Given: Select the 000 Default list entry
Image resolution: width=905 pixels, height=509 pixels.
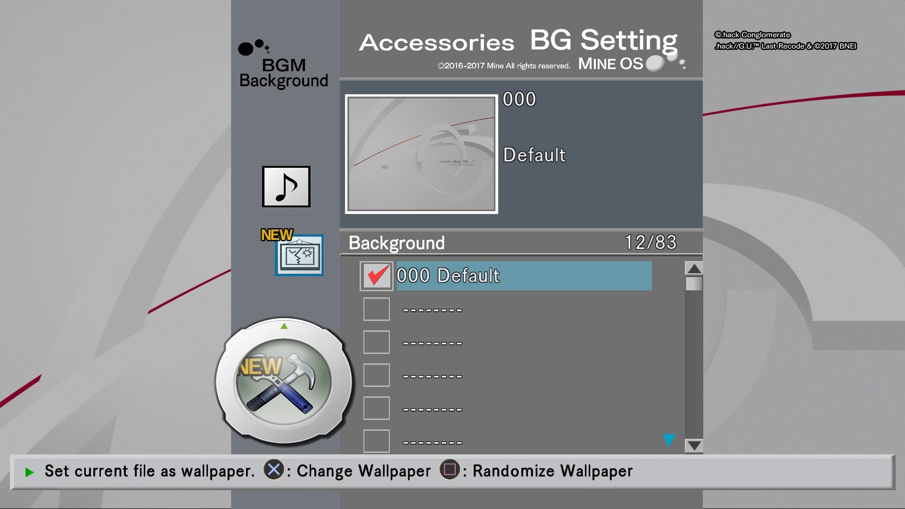Looking at the screenshot, I should tap(524, 276).
